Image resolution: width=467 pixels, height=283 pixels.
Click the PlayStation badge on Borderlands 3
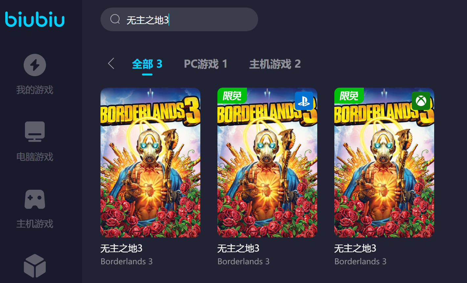point(304,101)
